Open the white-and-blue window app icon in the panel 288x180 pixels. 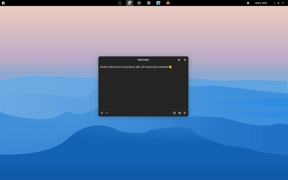tap(158, 3)
